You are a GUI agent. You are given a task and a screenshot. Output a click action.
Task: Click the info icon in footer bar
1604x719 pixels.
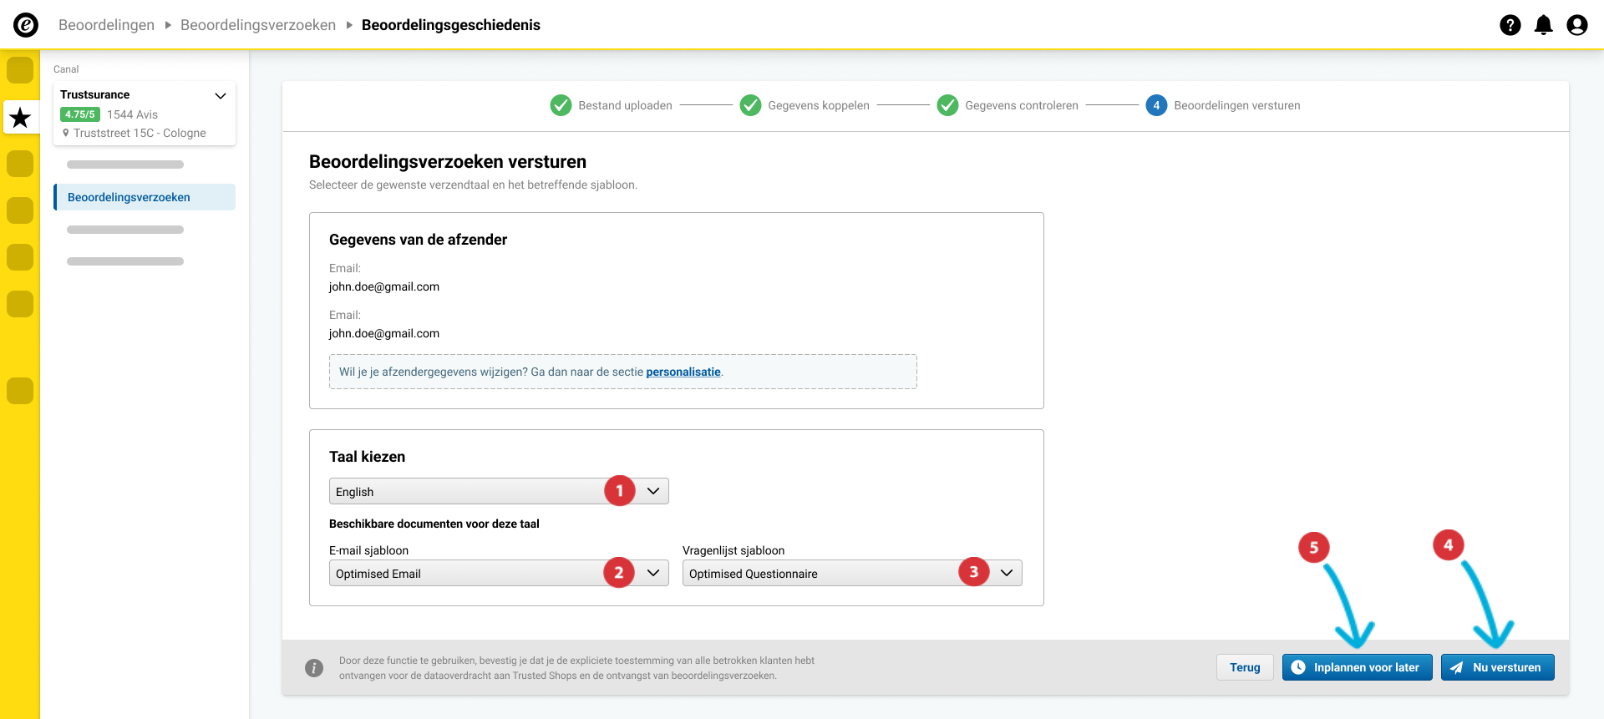pyautogui.click(x=314, y=668)
